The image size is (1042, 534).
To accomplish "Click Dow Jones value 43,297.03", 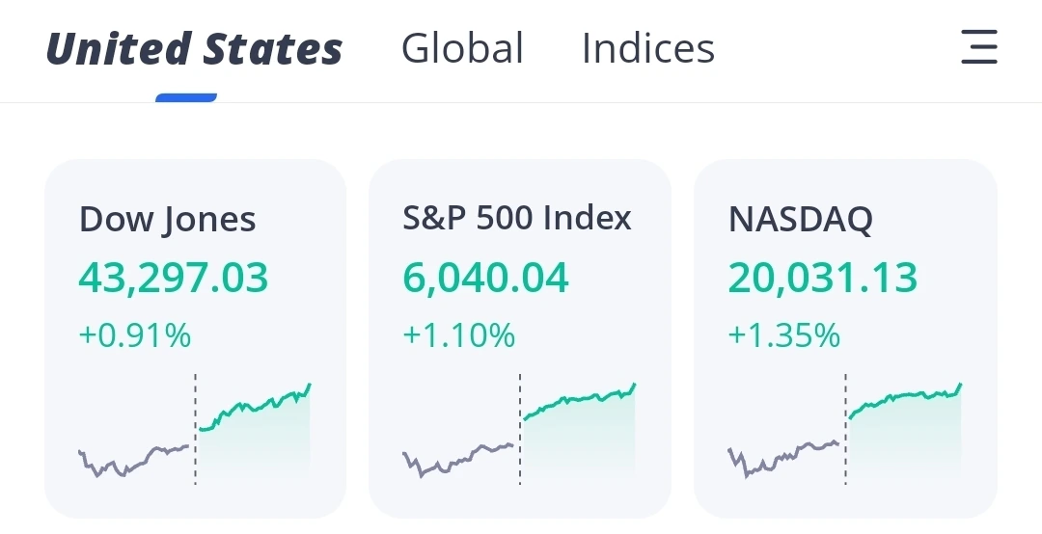I will (174, 278).
